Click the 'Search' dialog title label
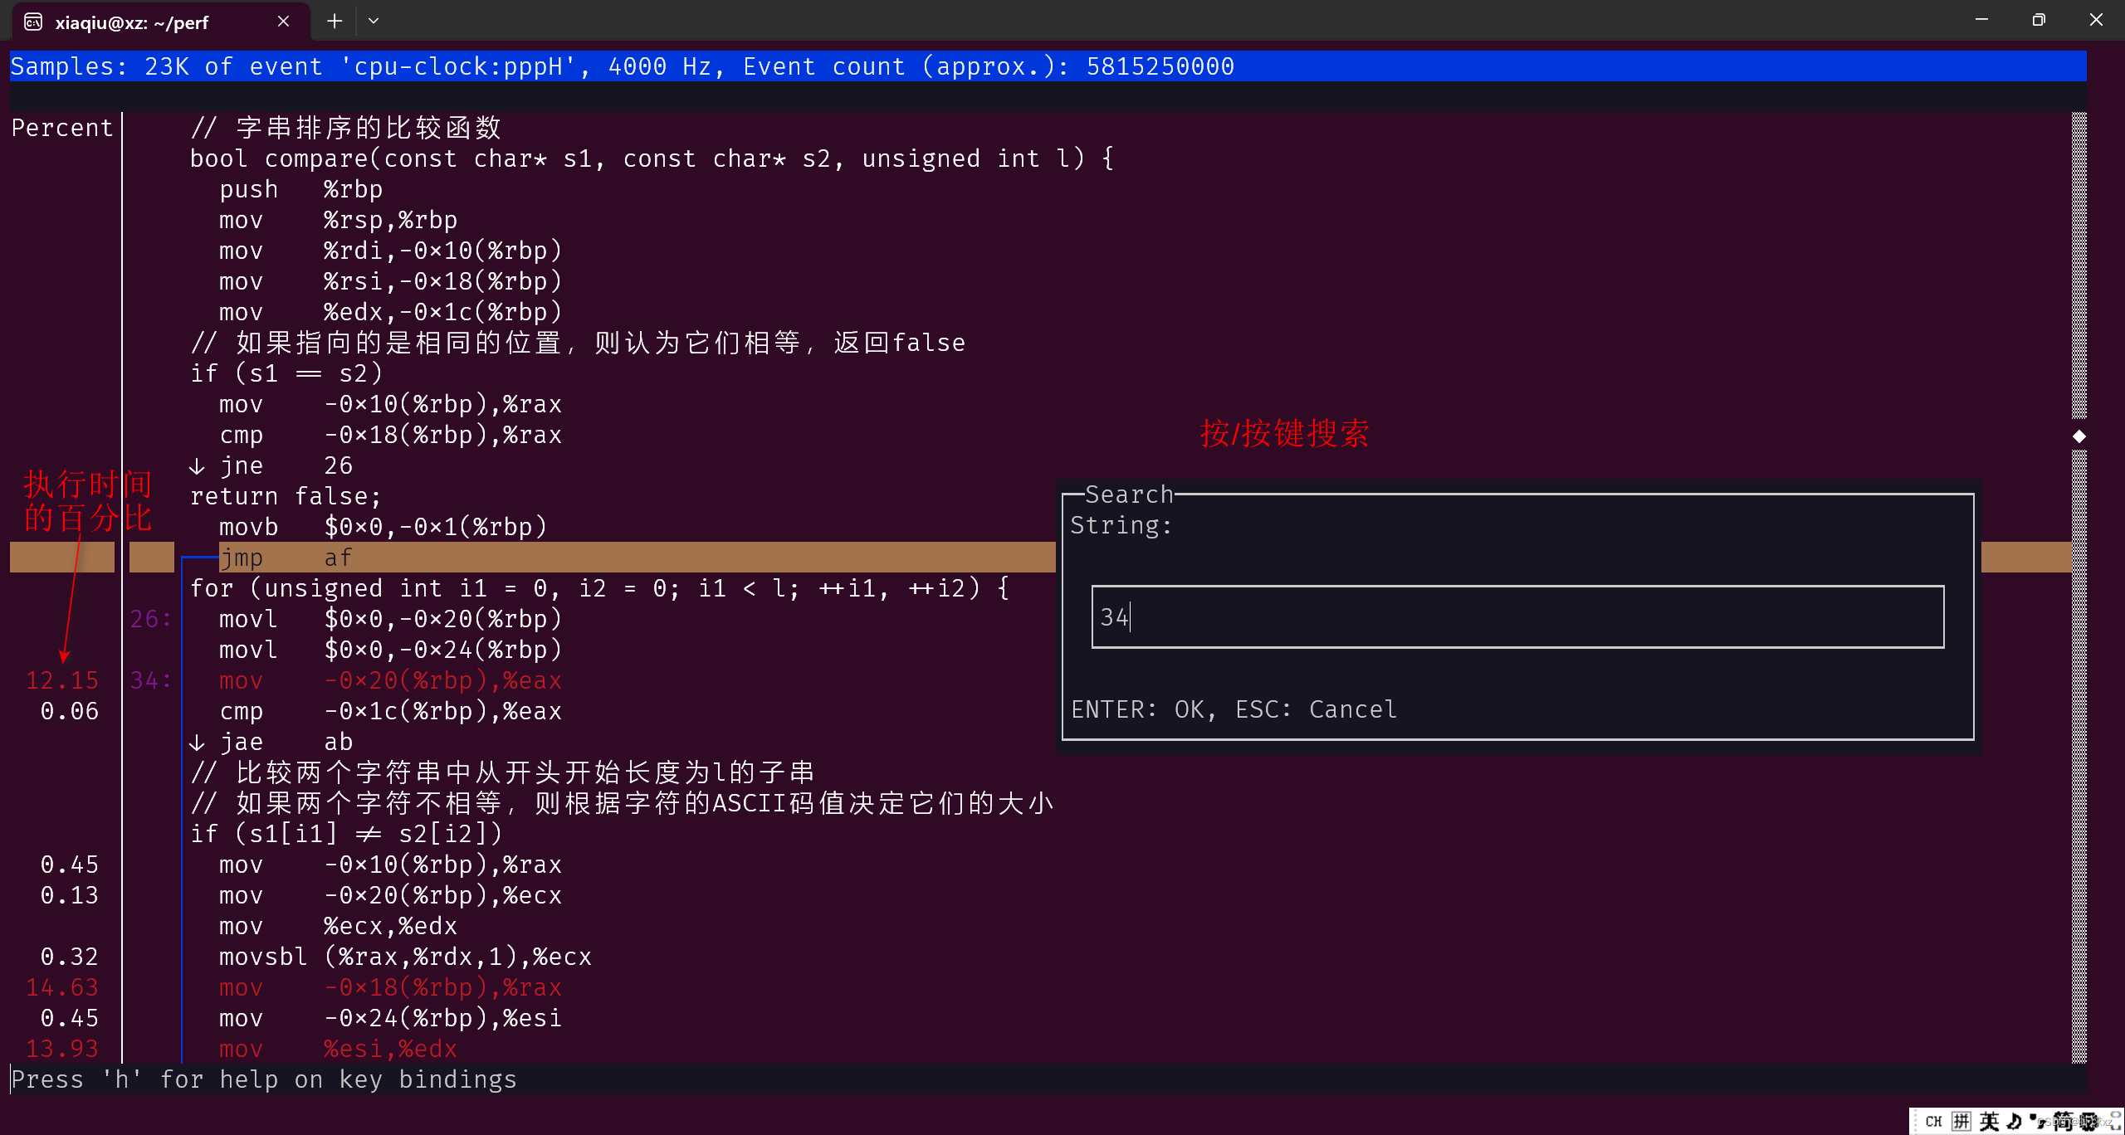This screenshot has width=2125, height=1135. tap(1129, 494)
